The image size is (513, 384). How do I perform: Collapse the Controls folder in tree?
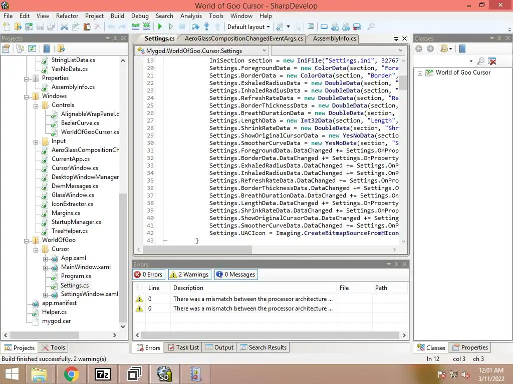coord(36,106)
